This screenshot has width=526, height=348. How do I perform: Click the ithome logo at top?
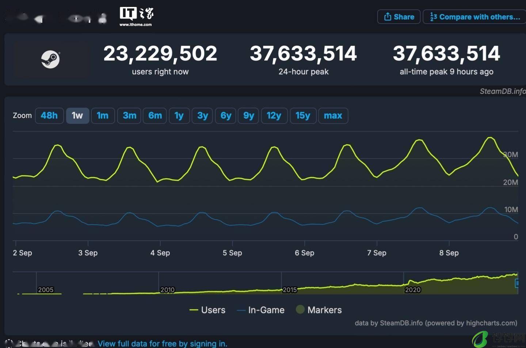pos(137,16)
